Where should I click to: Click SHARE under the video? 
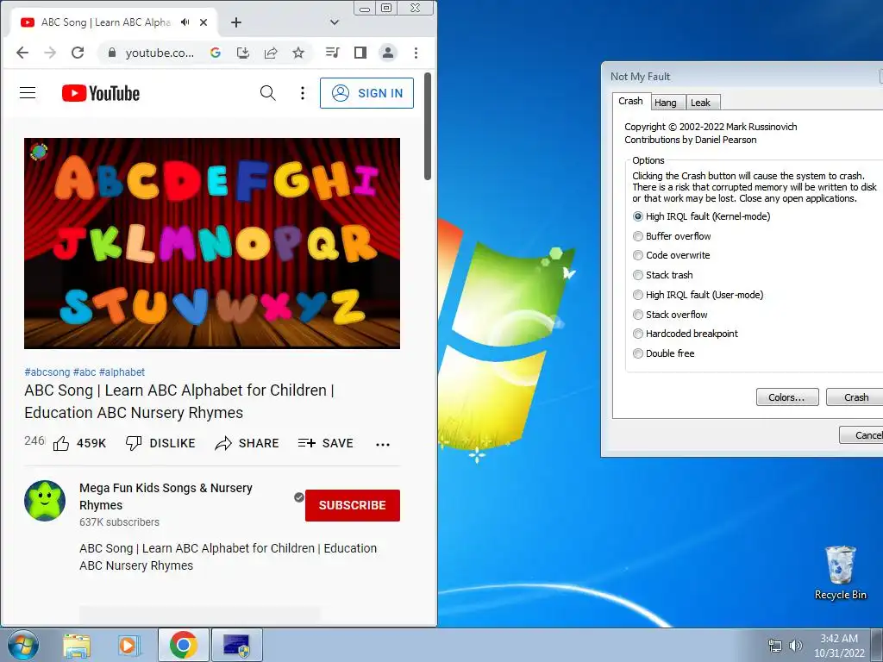(247, 444)
